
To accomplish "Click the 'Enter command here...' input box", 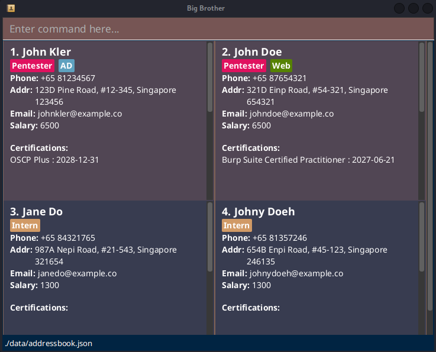I will point(218,29).
